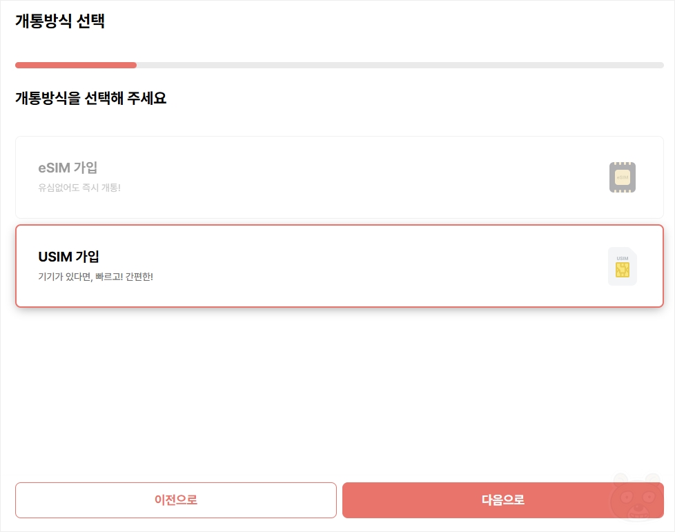Click the '개통방식을 선택해 주세요' heading
The image size is (675, 532).
pos(91,98)
